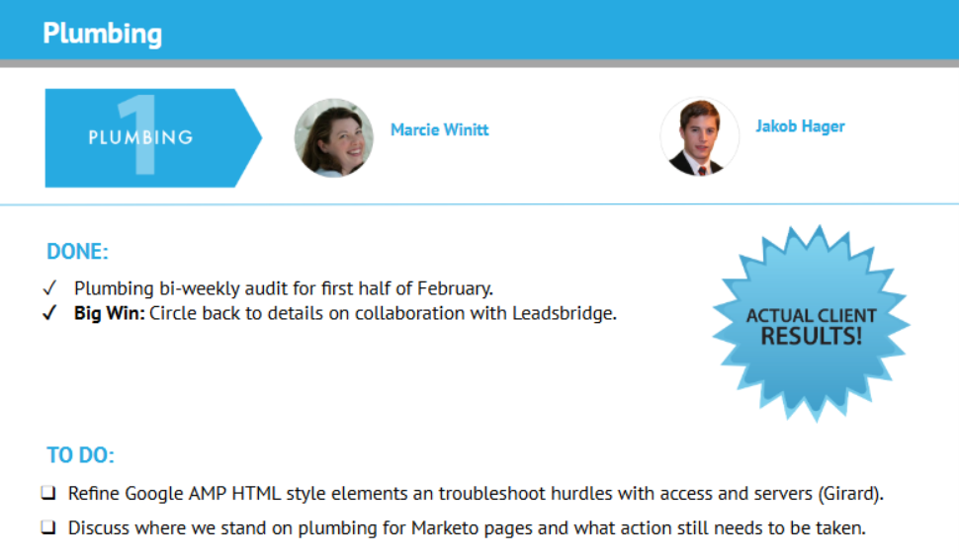The height and width of the screenshot is (560, 959).
Task: Click the Discuss where we stand task text
Action: (x=467, y=528)
